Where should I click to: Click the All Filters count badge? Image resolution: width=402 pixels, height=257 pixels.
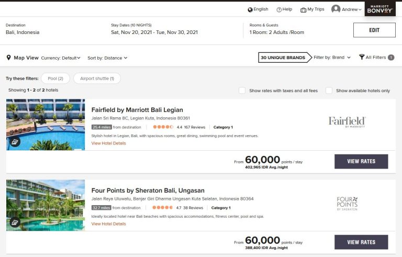pyautogui.click(x=391, y=58)
